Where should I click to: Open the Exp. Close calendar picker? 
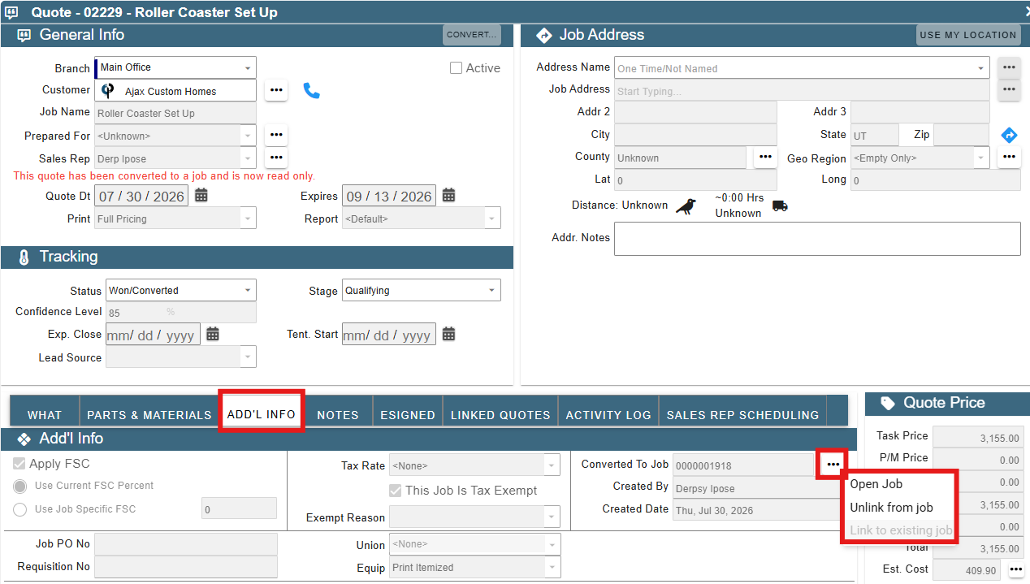coord(213,334)
